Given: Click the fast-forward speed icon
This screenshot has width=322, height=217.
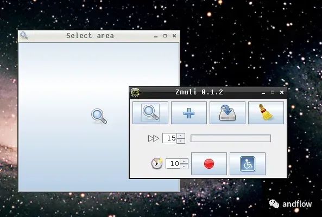Looking at the screenshot, I should (154, 138).
